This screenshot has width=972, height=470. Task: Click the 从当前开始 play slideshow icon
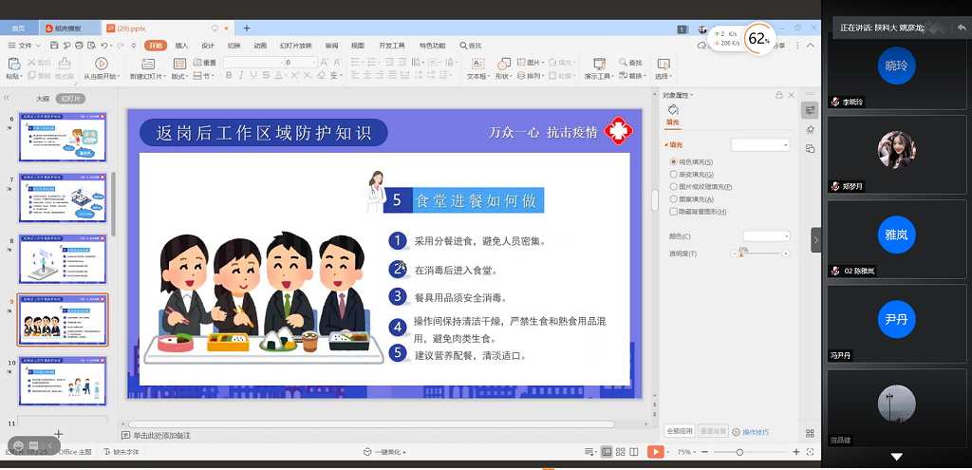click(100, 64)
